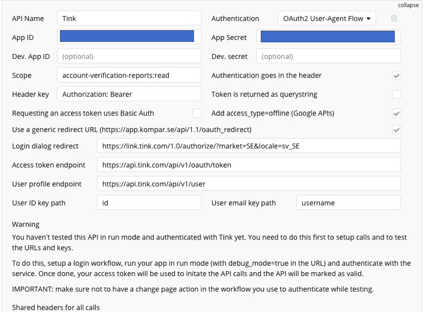The width and height of the screenshot is (424, 314).
Task: Edit the User email key path field
Action: (348, 203)
